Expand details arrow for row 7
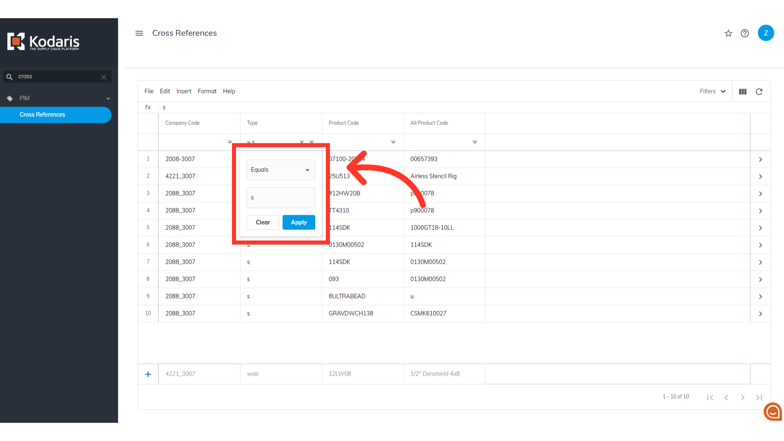The width and height of the screenshot is (784, 441). (760, 262)
